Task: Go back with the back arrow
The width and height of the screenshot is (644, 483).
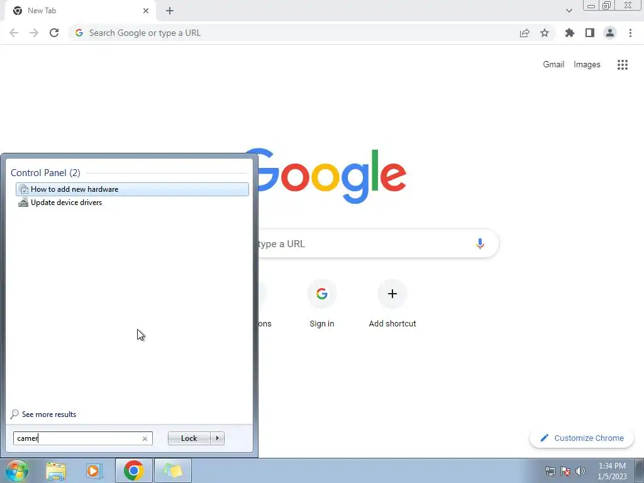Action: (14, 33)
